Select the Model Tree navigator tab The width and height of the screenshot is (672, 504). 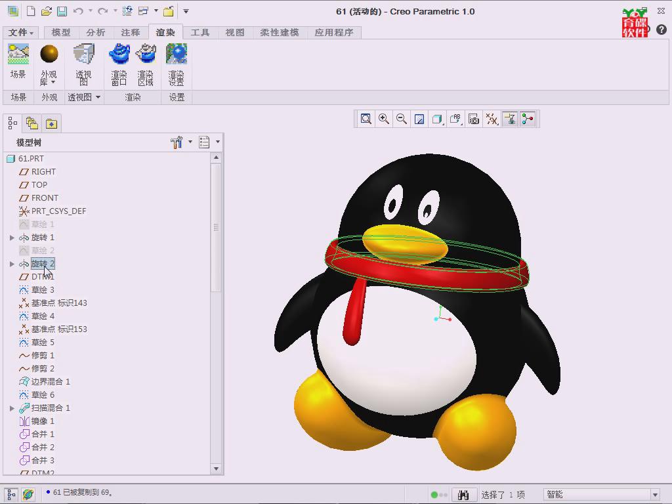pyautogui.click(x=12, y=124)
